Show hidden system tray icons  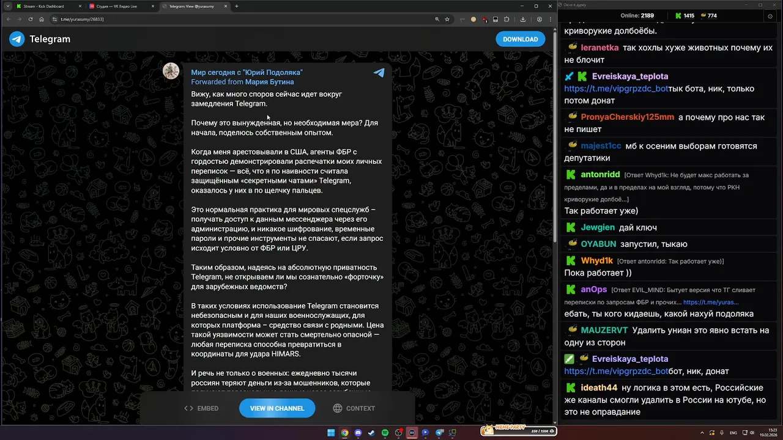pyautogui.click(x=702, y=433)
